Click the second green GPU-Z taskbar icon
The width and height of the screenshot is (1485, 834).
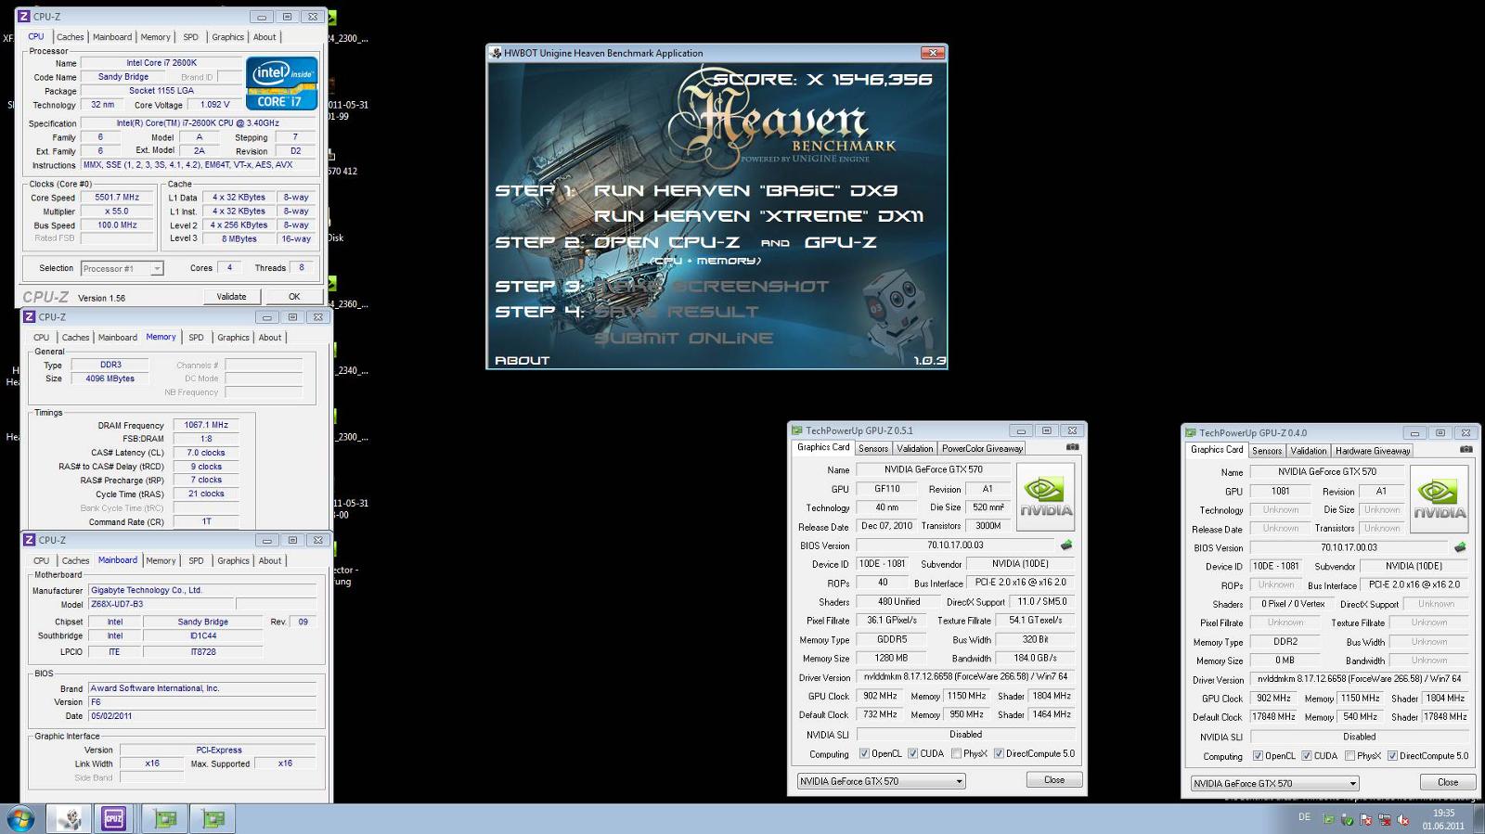coord(213,819)
